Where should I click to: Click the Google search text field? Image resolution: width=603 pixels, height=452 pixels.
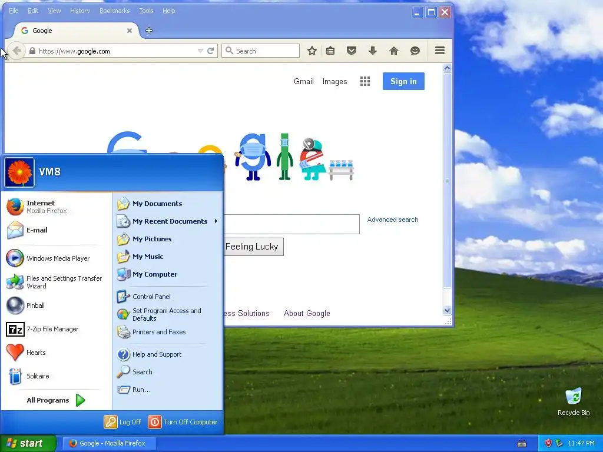click(291, 224)
